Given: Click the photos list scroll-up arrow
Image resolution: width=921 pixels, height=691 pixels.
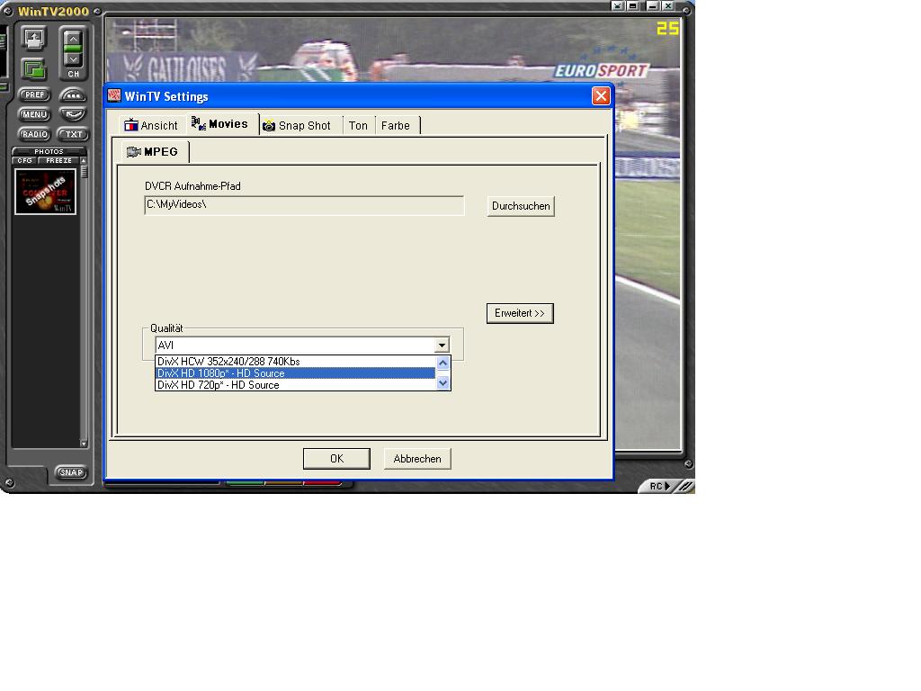Looking at the screenshot, I should point(84,160).
